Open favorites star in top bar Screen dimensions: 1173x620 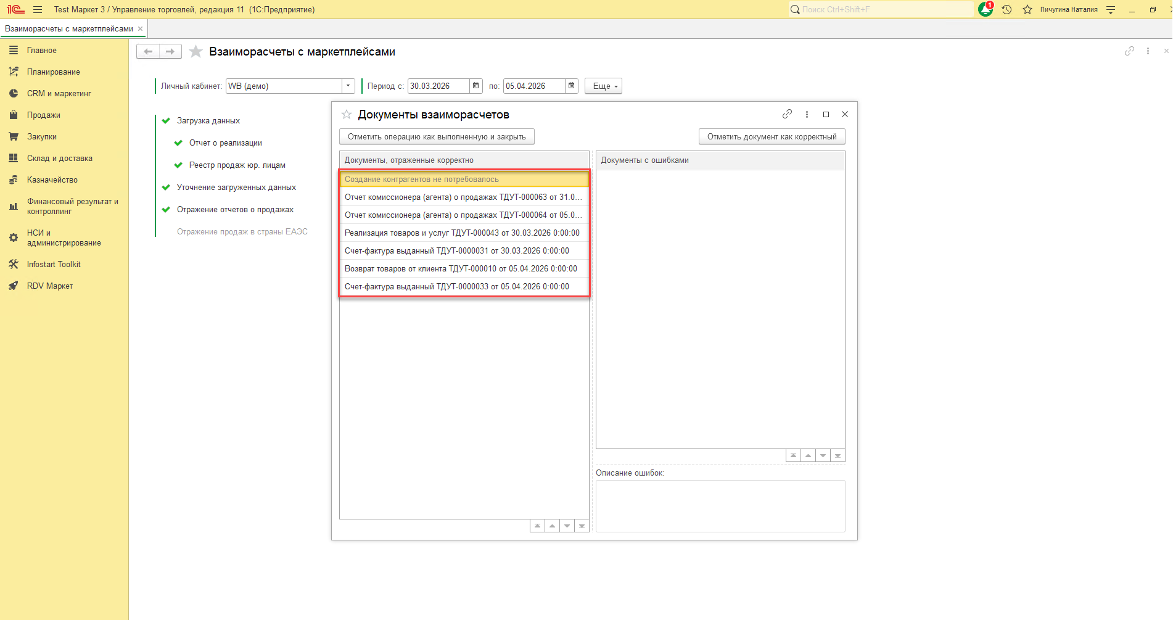point(1027,10)
